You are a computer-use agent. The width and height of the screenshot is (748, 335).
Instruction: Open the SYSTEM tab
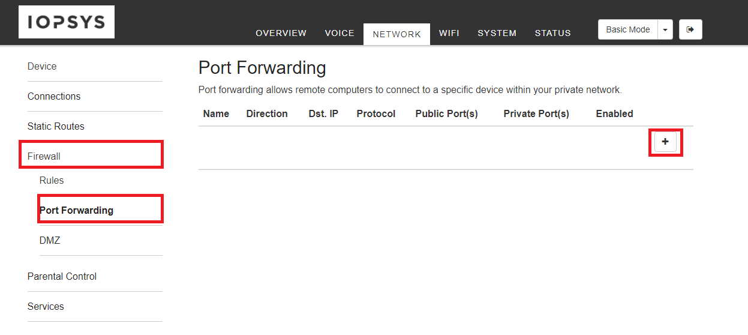click(497, 34)
